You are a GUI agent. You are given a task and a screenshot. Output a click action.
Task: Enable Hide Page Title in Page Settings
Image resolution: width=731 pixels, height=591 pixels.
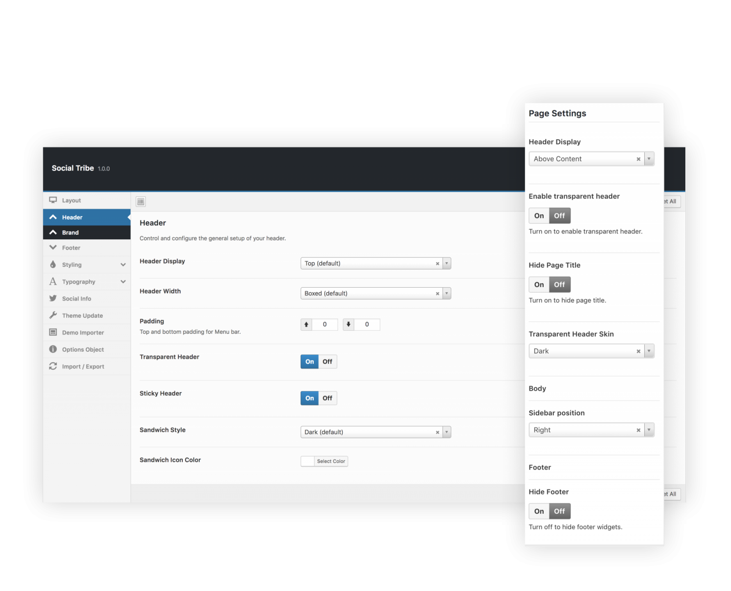point(539,284)
